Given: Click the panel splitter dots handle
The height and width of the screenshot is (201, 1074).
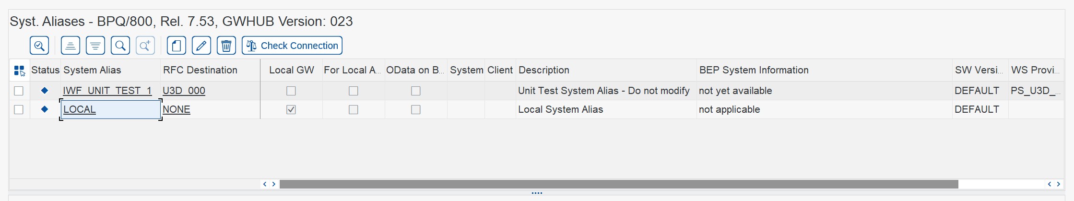Looking at the screenshot, I should coord(537,193).
